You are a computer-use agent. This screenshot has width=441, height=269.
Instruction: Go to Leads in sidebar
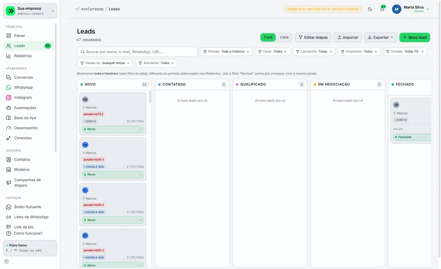tap(29, 46)
